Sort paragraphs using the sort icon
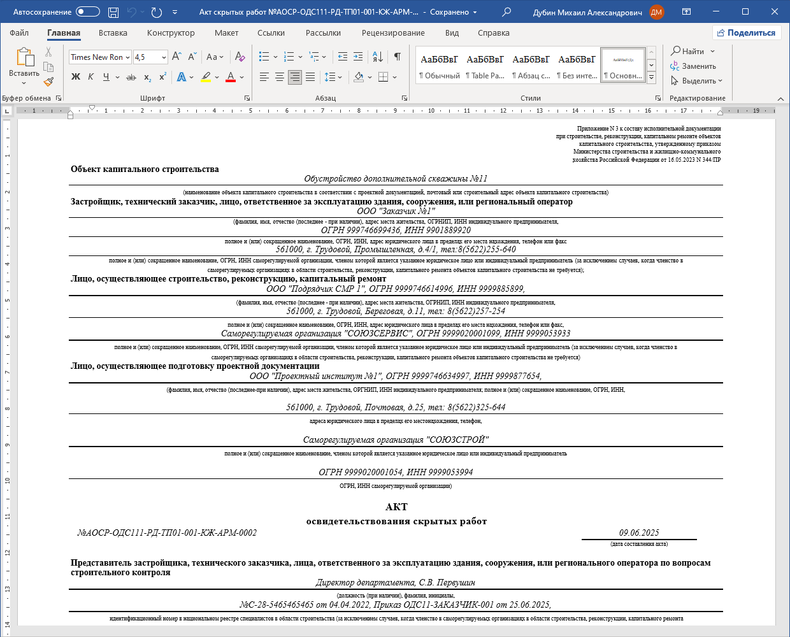The image size is (790, 637). 377,57
